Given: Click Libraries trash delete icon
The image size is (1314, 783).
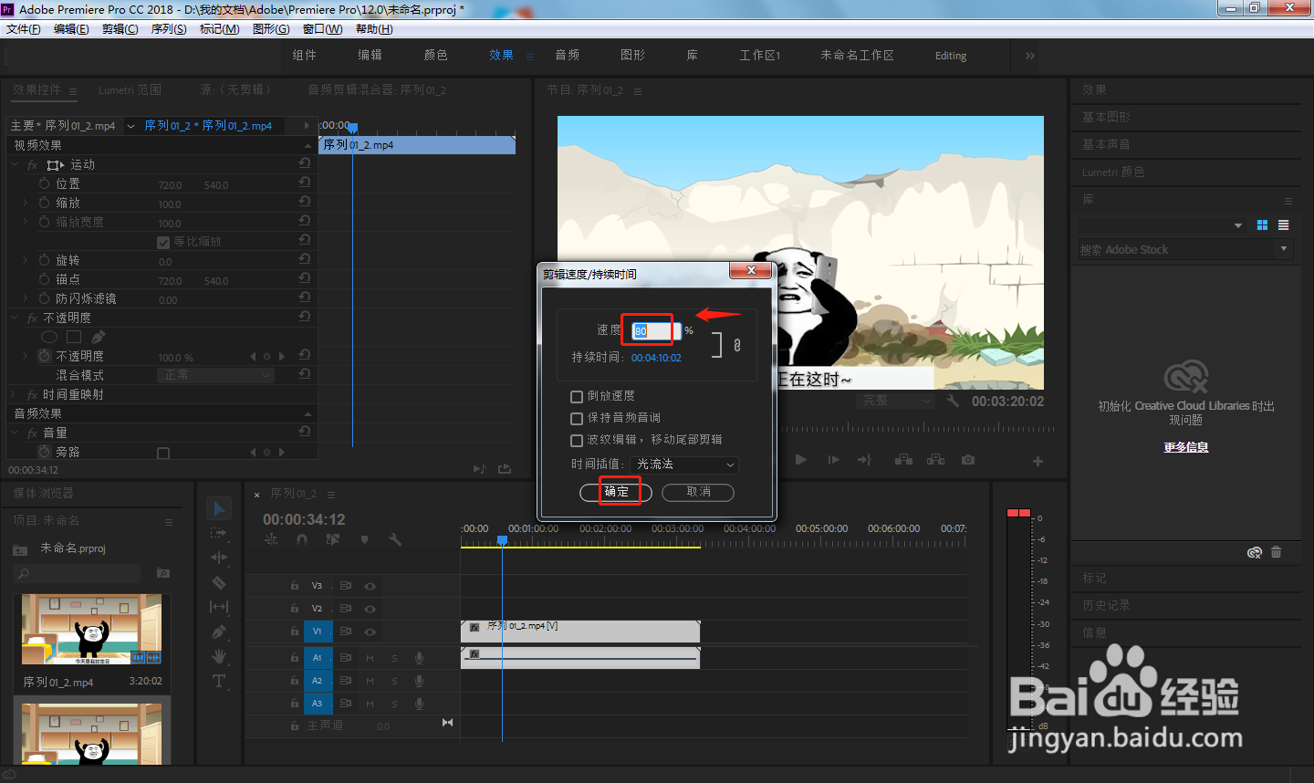Looking at the screenshot, I should click(1277, 552).
